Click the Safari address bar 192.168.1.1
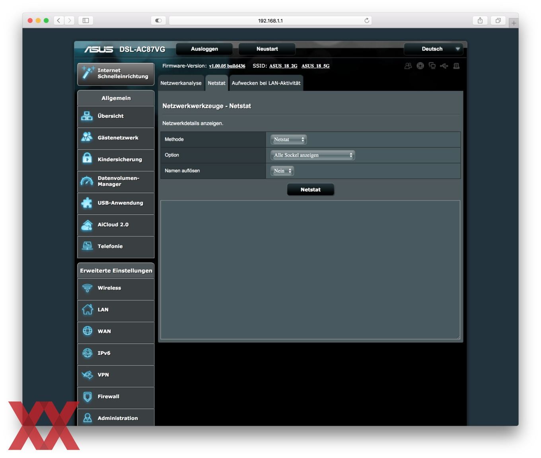Viewport: 541px width, 458px height. [x=270, y=20]
